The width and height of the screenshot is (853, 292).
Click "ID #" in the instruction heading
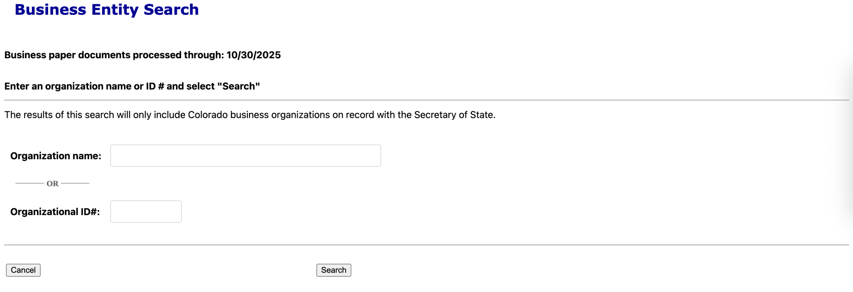click(x=155, y=86)
